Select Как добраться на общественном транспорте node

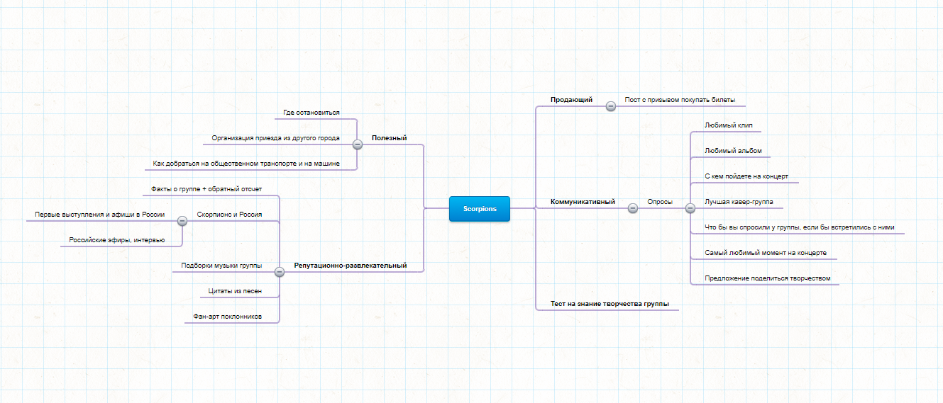pos(246,164)
